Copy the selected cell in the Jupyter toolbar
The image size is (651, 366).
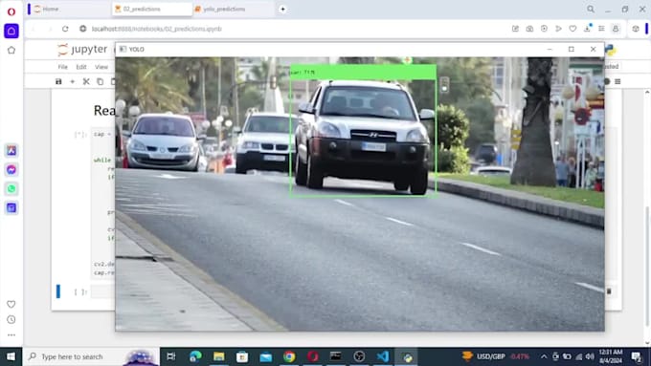[x=101, y=81]
